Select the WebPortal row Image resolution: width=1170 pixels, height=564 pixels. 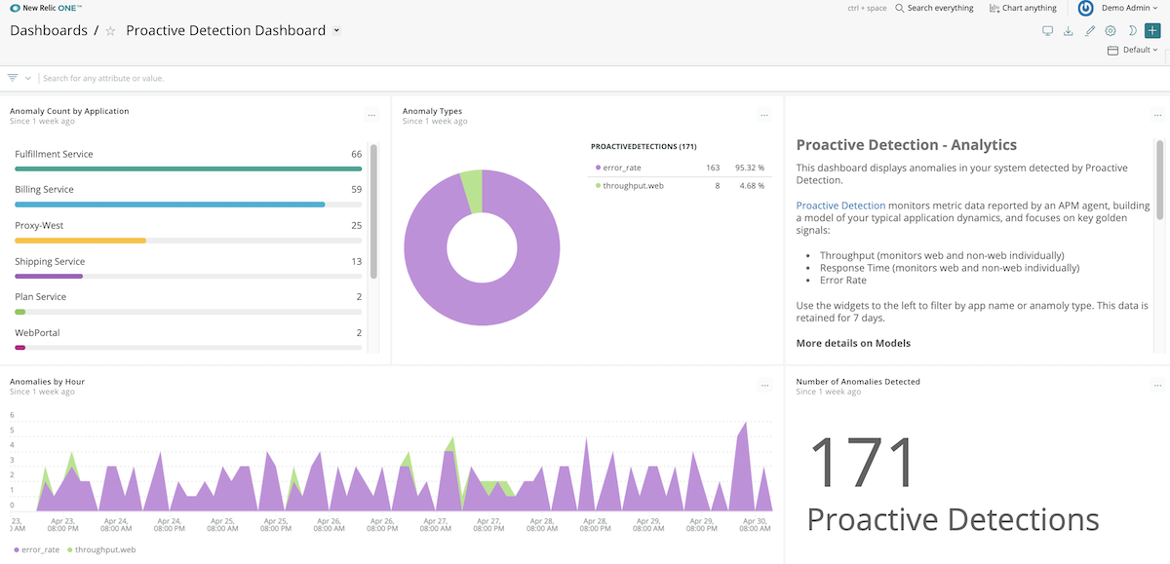188,339
